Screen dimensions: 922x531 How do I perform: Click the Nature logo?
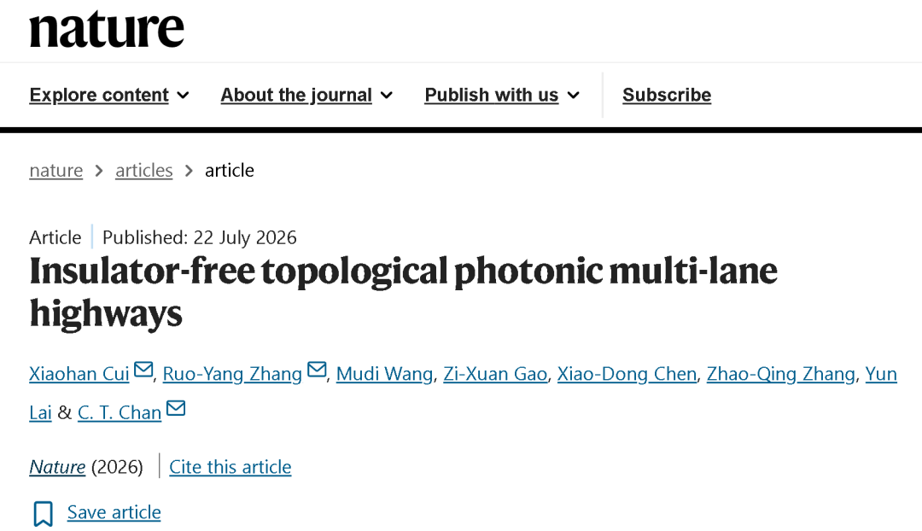107,28
